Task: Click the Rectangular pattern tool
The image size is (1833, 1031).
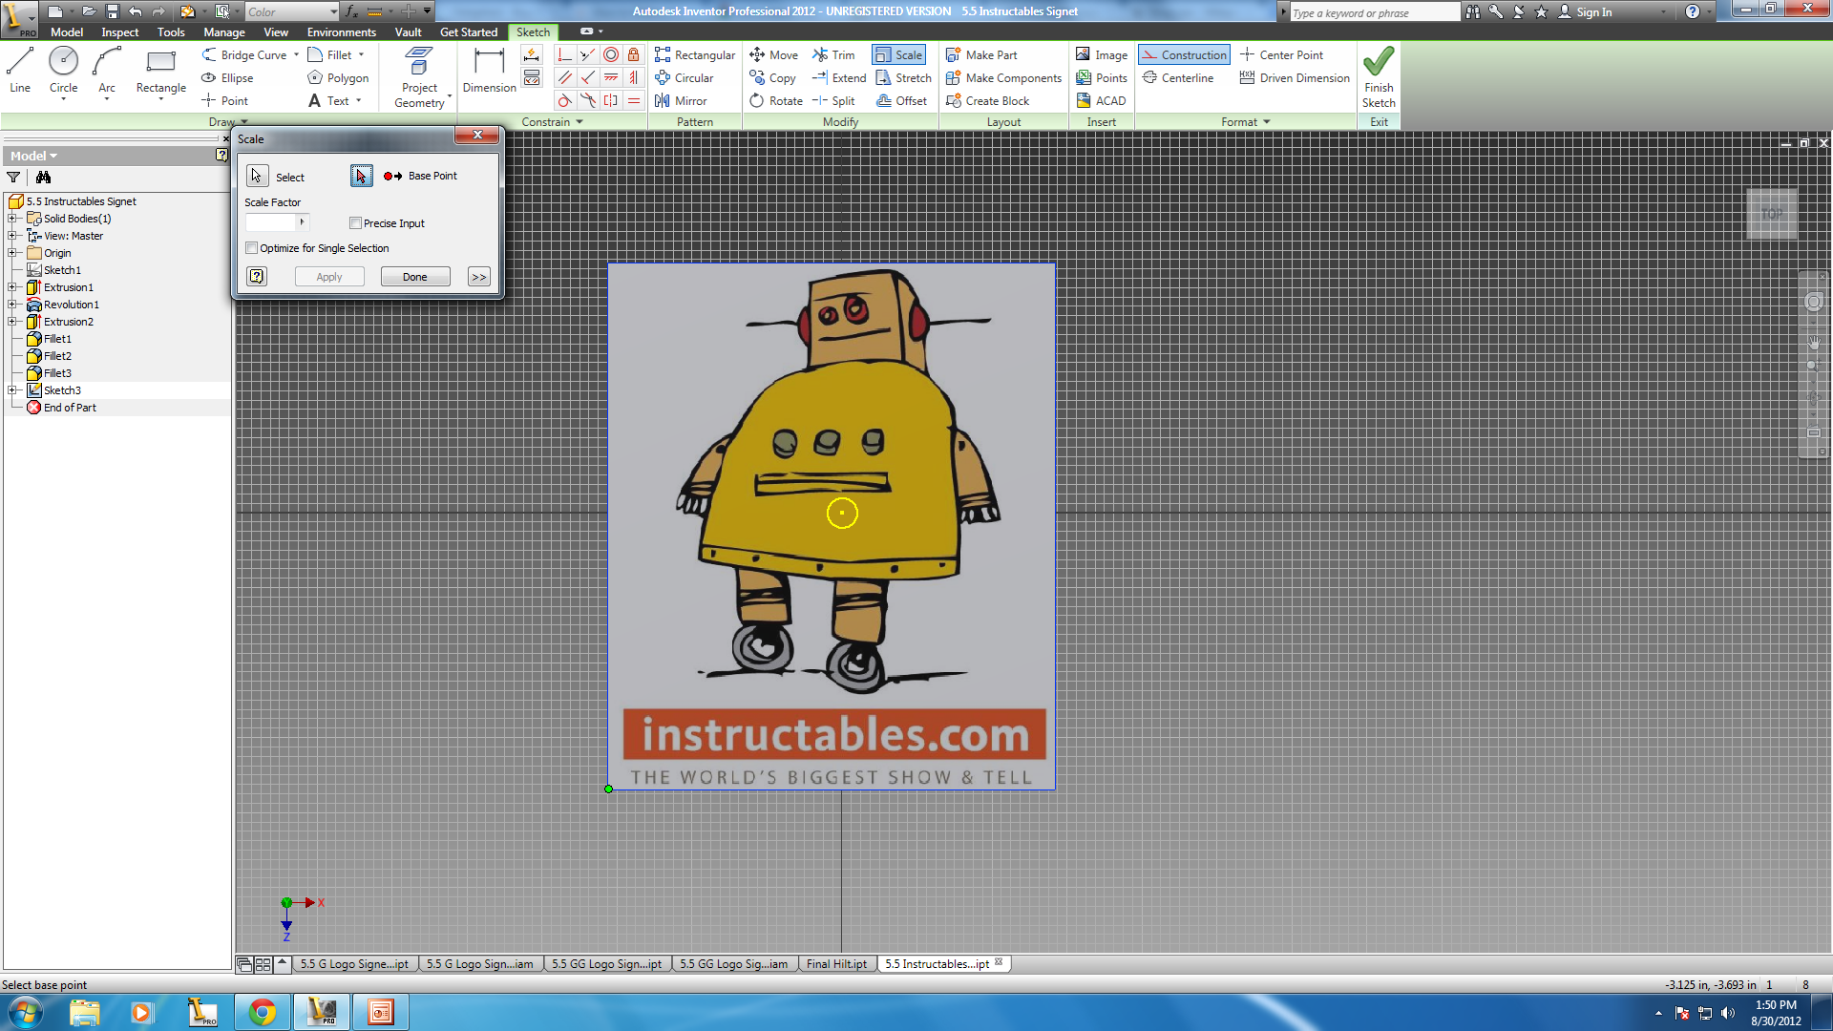Action: (x=695, y=55)
